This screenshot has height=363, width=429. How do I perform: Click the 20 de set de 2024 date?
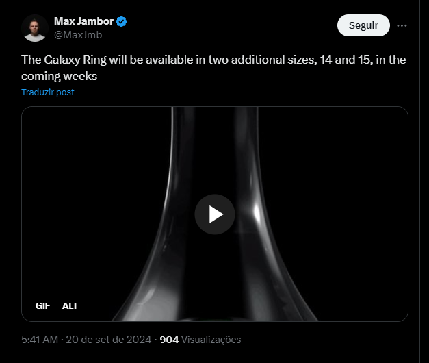tap(110, 340)
